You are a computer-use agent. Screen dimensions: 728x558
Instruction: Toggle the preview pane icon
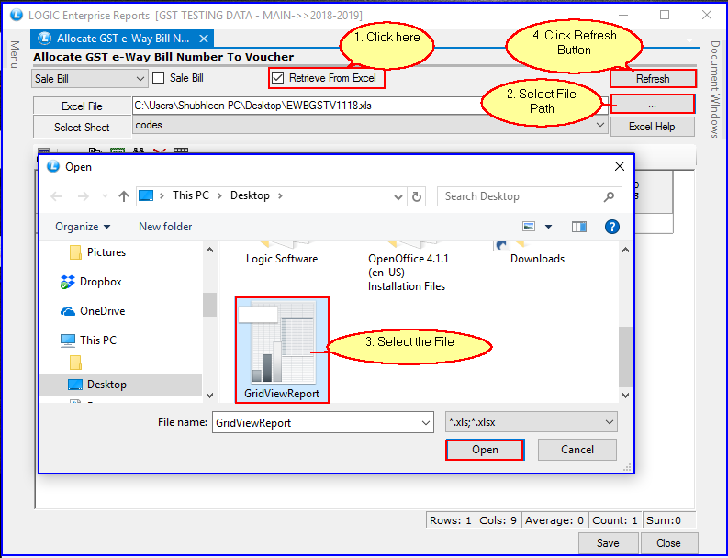coord(578,227)
